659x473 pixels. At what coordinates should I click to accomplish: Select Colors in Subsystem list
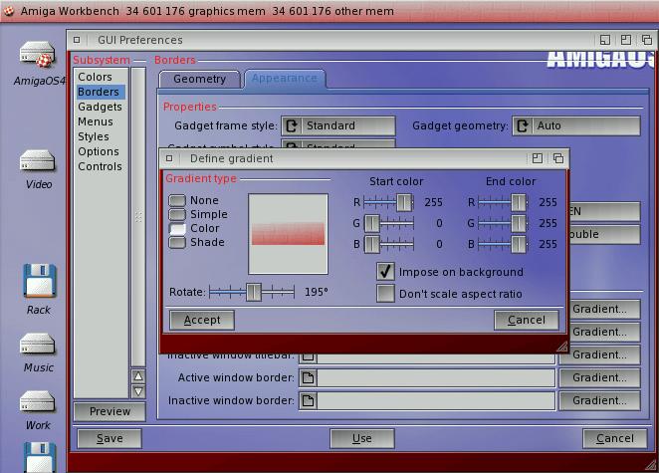pos(95,77)
